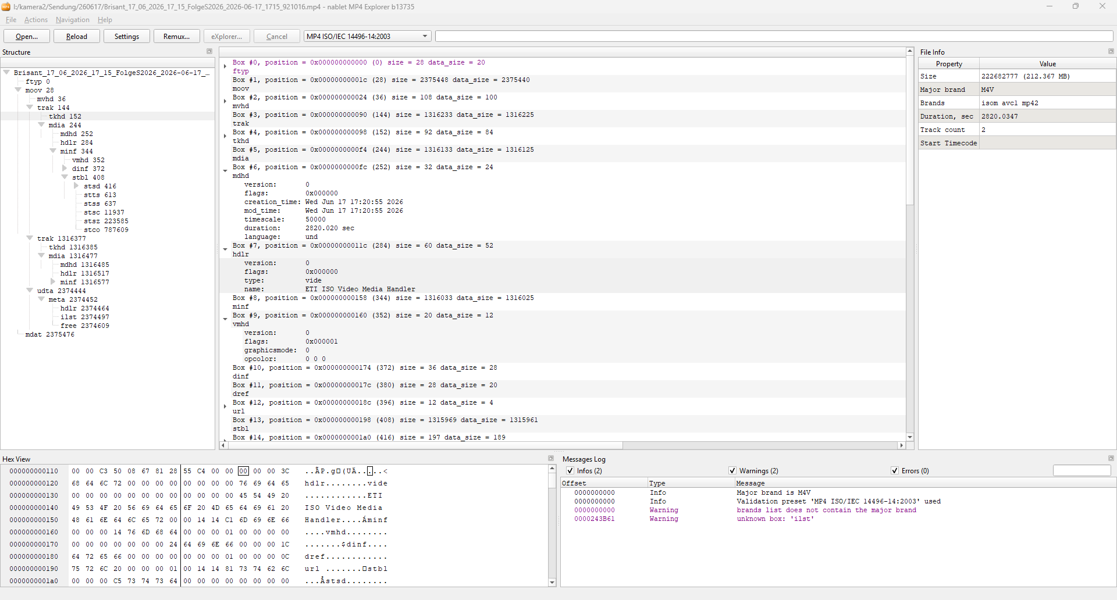This screenshot has height=600, width=1117.
Task: Click the Hex View panel float icon
Action: click(551, 459)
